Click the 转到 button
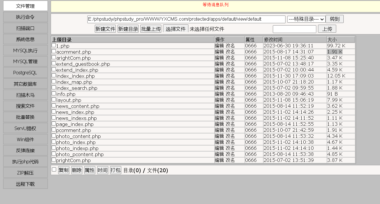This screenshot has width=380, height=204. click(334, 19)
